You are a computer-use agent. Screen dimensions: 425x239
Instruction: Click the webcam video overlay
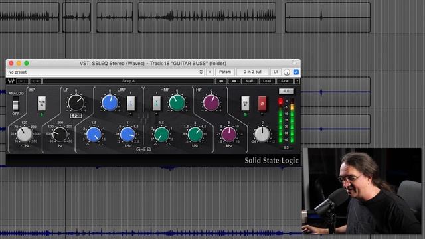[362, 191]
